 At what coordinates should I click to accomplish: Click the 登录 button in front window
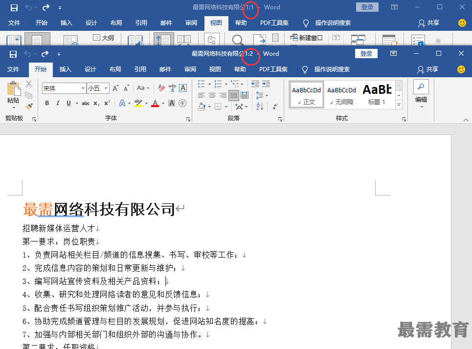366,54
